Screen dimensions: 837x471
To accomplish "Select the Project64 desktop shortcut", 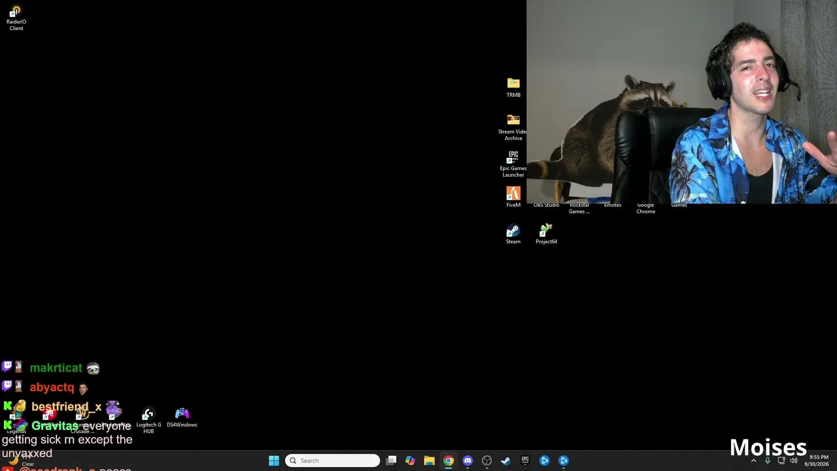I will 546,234.
